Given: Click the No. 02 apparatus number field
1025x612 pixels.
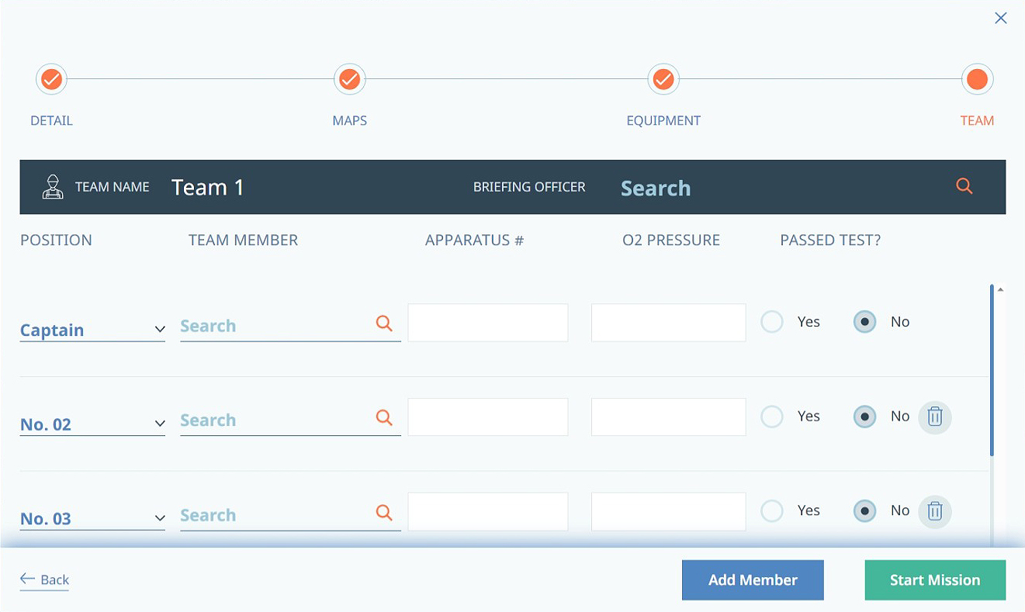Looking at the screenshot, I should (488, 417).
